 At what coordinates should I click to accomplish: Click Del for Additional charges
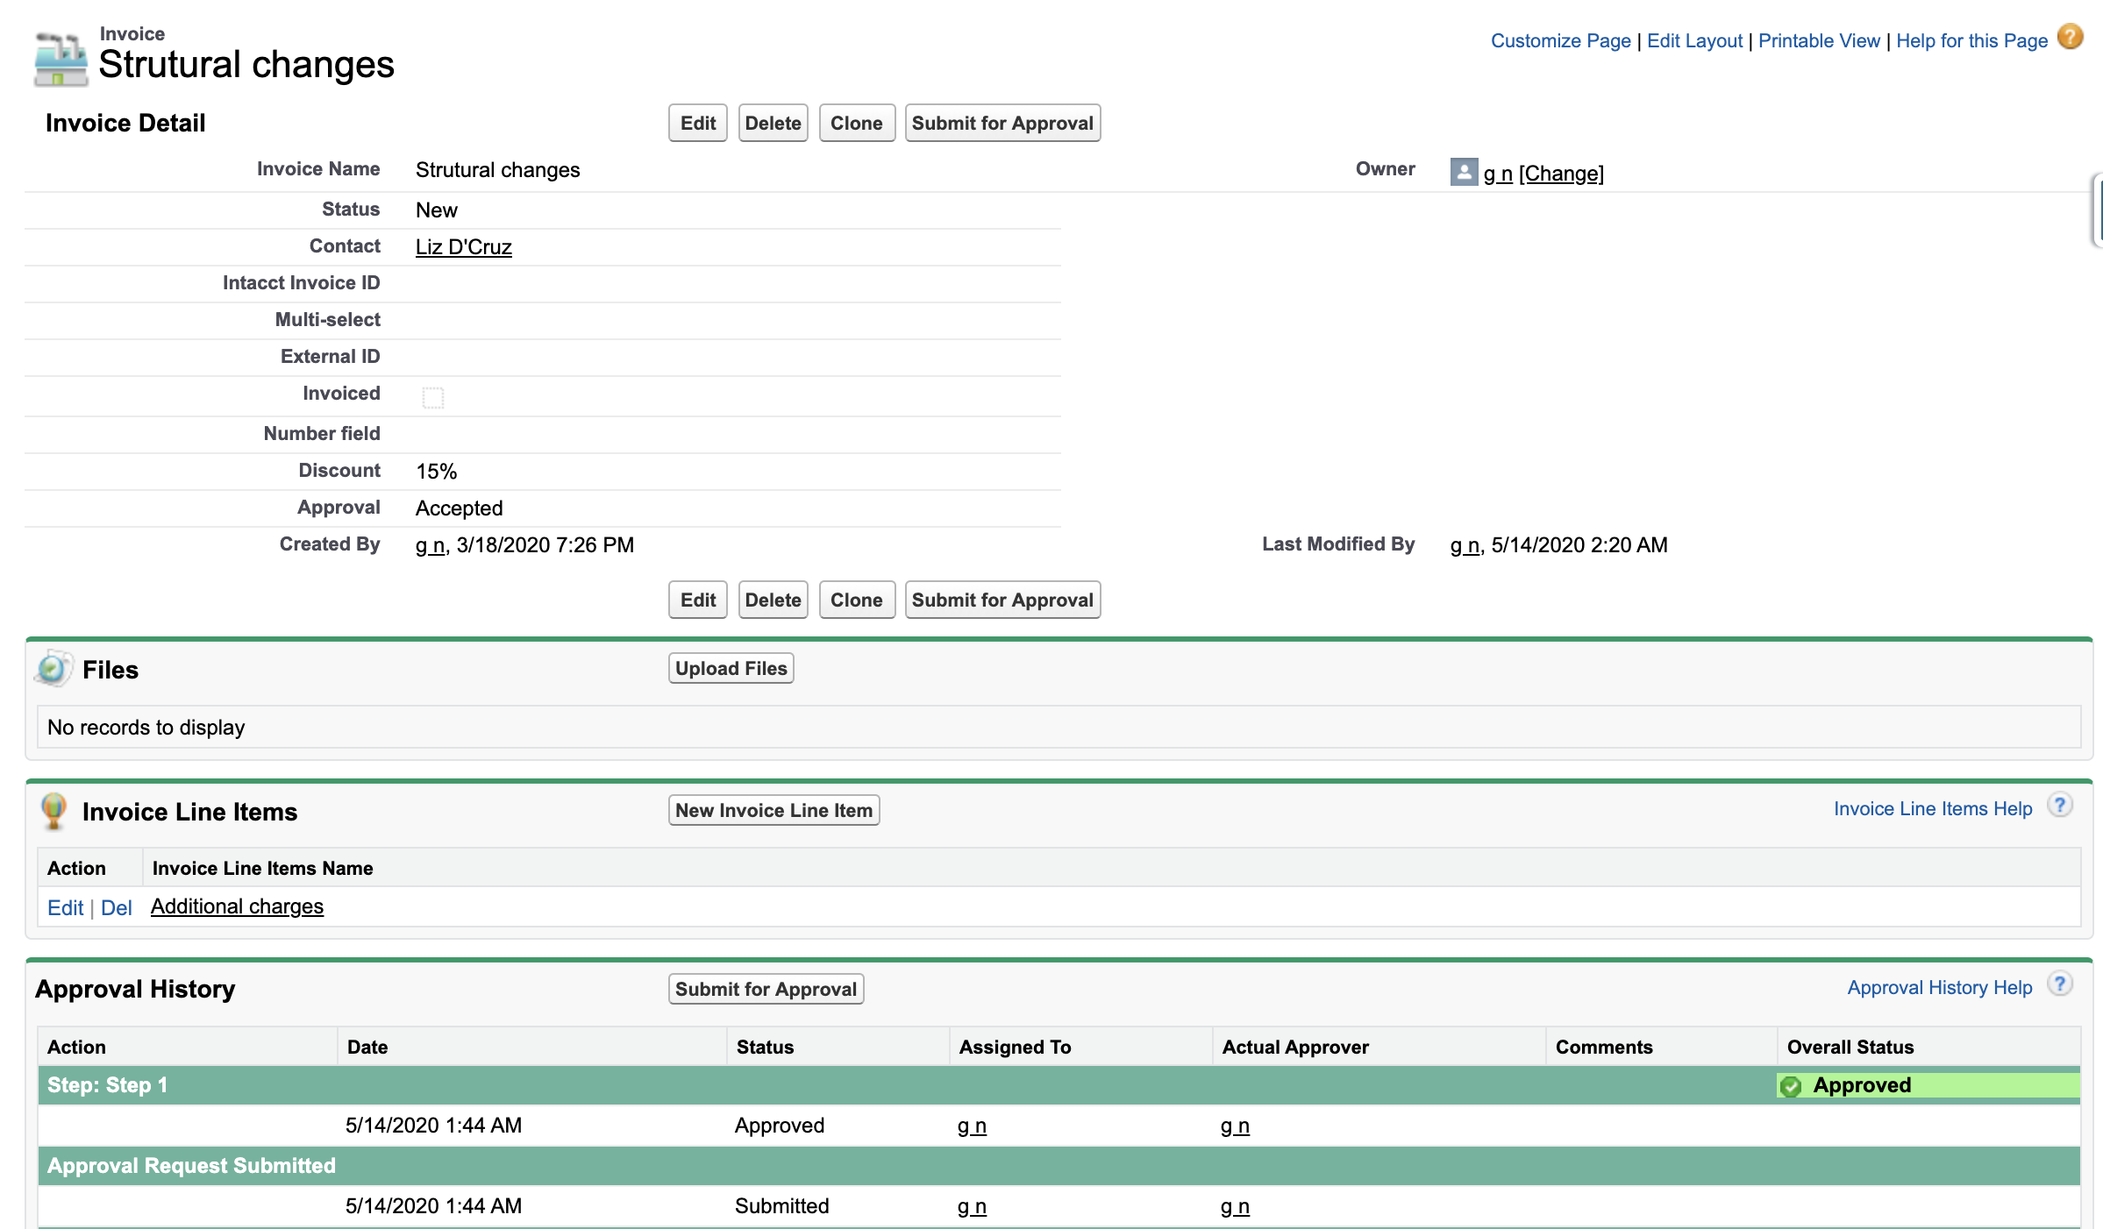[116, 908]
